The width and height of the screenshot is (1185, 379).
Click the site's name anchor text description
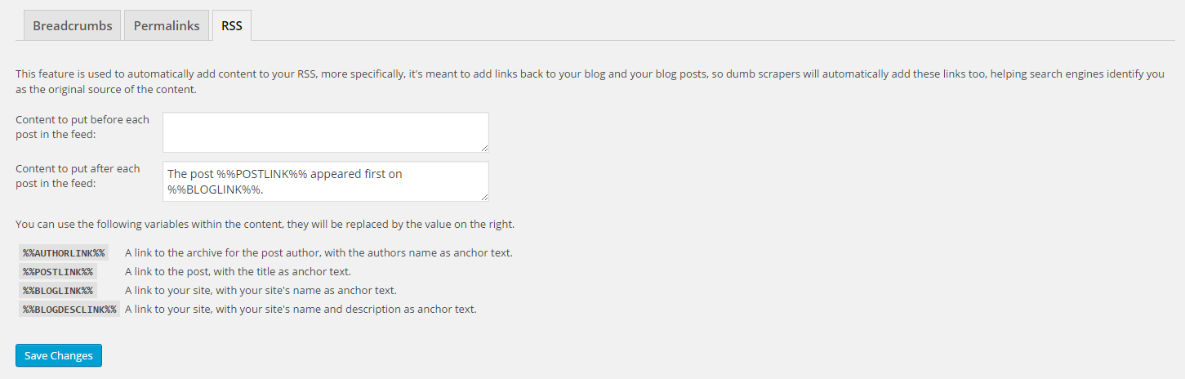[261, 291]
